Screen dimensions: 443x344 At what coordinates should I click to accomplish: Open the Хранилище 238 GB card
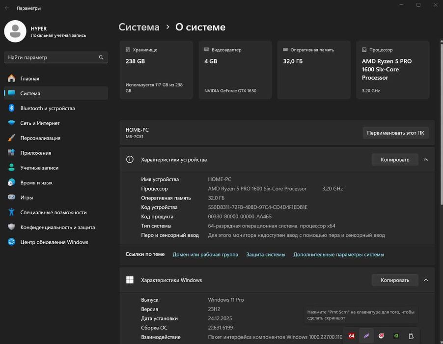click(x=156, y=70)
